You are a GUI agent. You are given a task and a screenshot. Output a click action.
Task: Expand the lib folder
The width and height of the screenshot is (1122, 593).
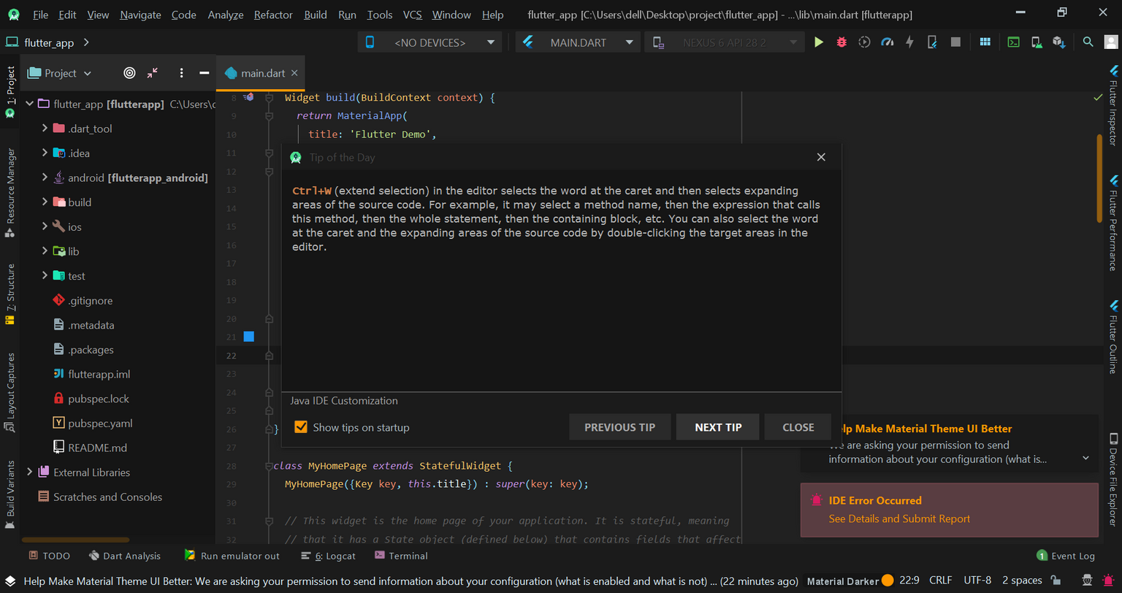pyautogui.click(x=45, y=251)
